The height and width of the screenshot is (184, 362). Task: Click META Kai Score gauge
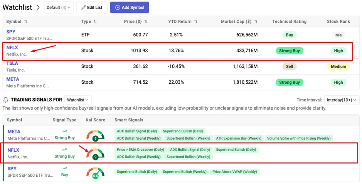pos(95,135)
